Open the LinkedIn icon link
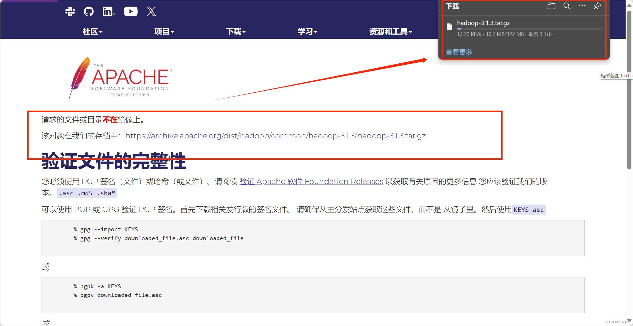Viewport: 633px width, 326px height. [108, 11]
